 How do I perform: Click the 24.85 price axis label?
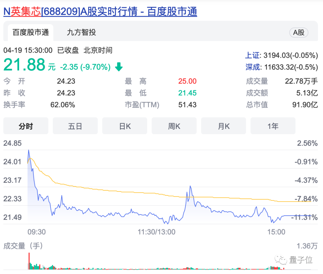pos(12,143)
